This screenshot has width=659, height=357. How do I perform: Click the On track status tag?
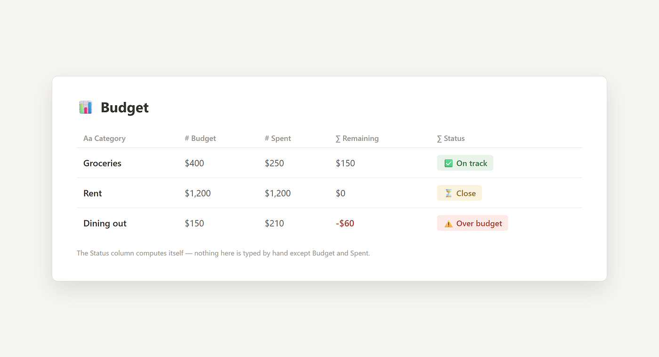point(465,163)
